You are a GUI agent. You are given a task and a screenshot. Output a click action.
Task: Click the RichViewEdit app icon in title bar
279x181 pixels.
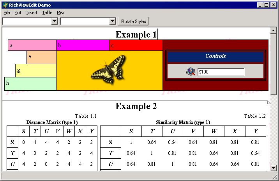pos(5,5)
